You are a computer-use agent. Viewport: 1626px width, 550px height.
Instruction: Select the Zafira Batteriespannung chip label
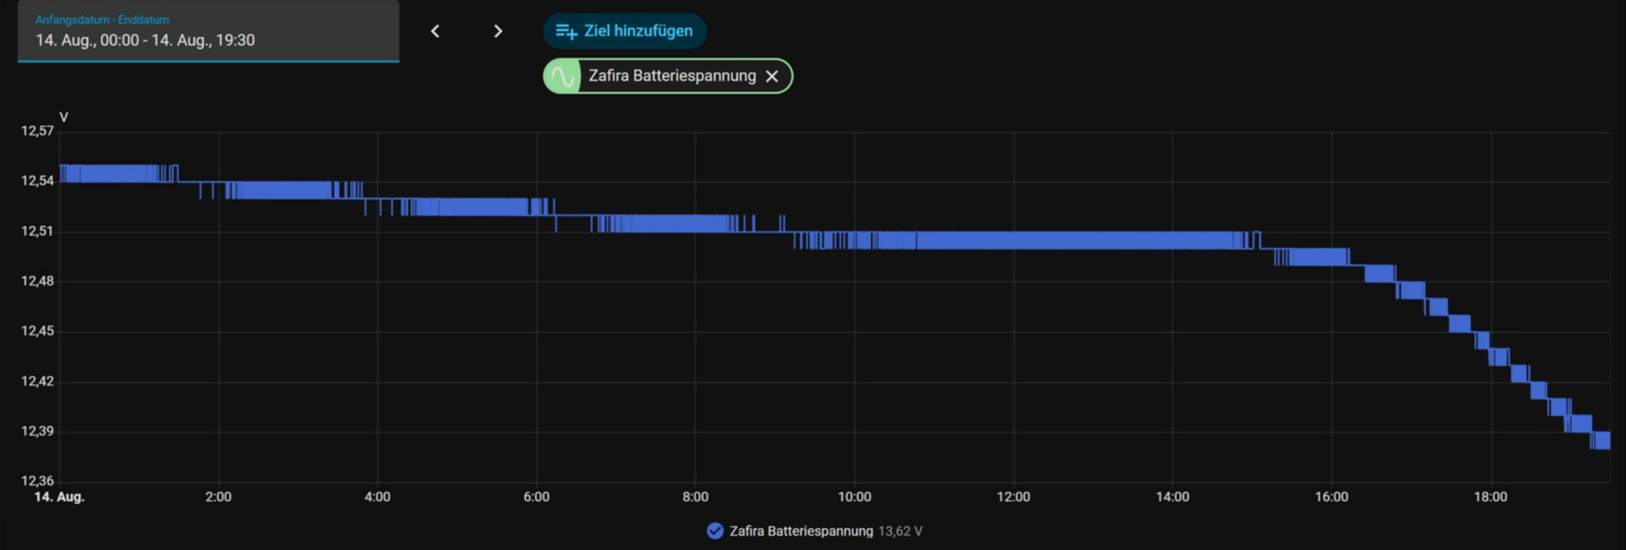672,75
